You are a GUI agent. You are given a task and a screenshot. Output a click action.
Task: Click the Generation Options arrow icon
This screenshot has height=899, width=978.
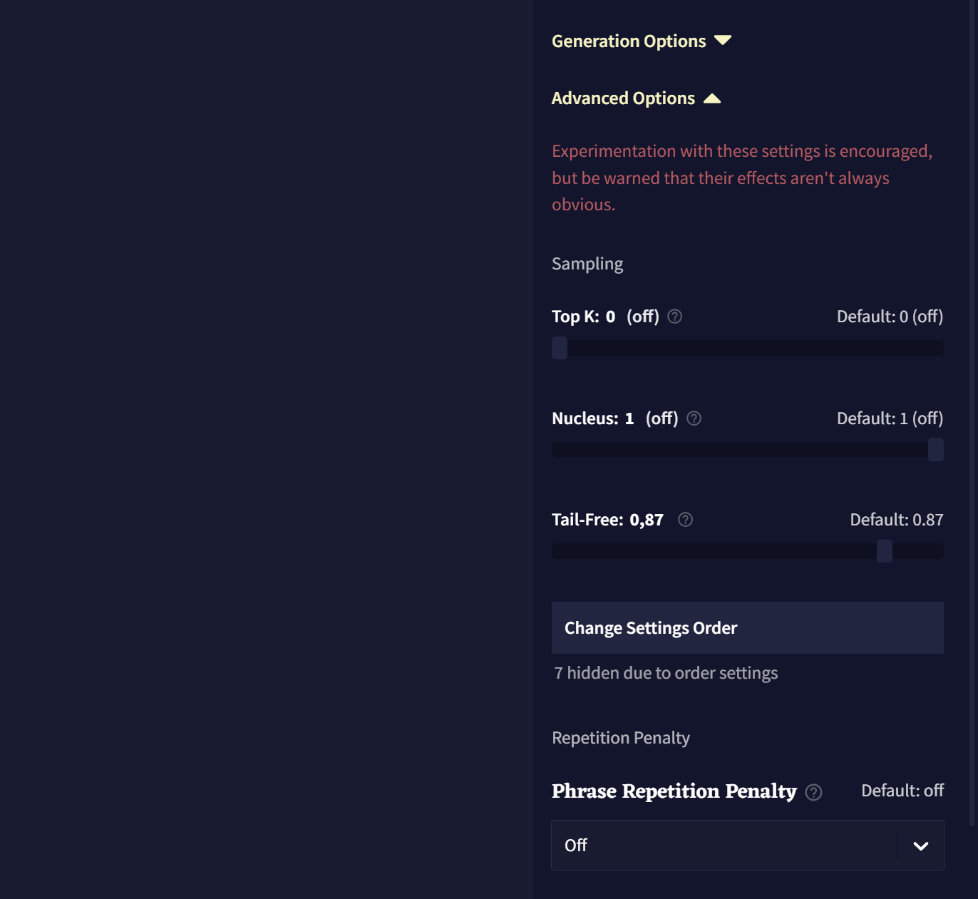[x=722, y=41]
